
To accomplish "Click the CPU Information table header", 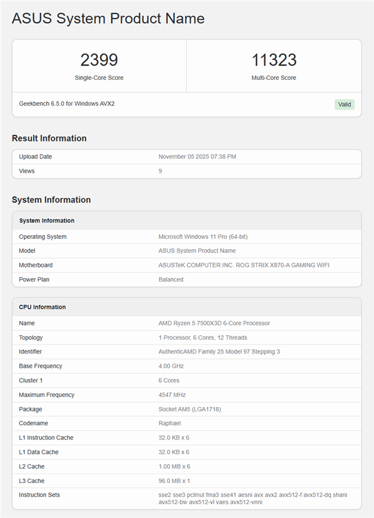I will 42,307.
